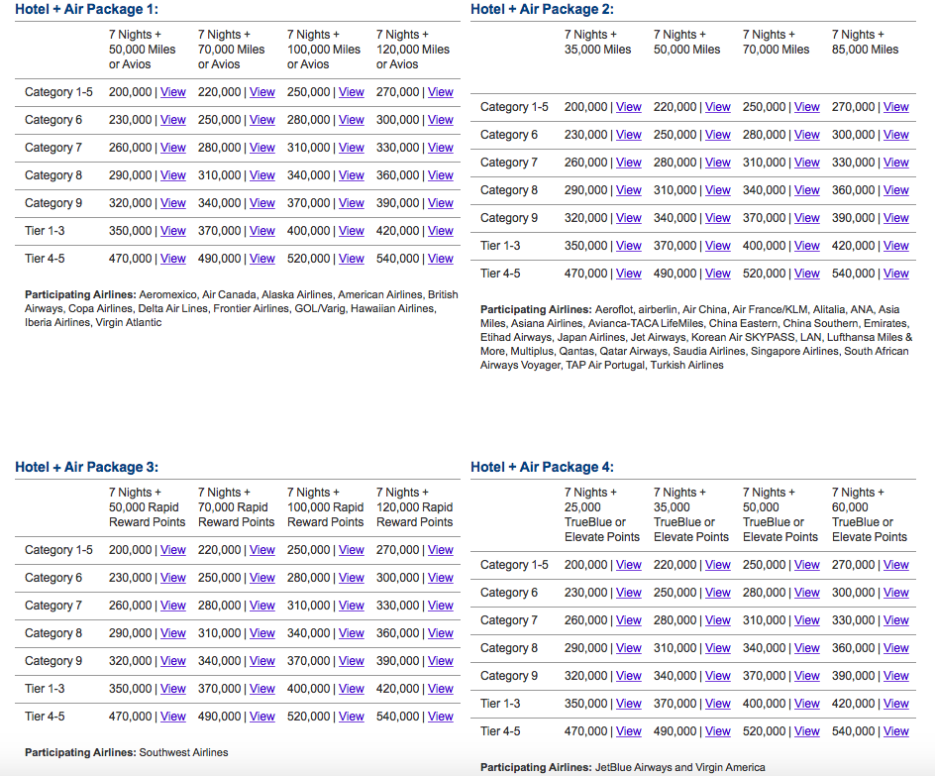Open Package 4 Category 8 View link beside 340,000
Viewport: 935px width, 776px height.
(807, 648)
